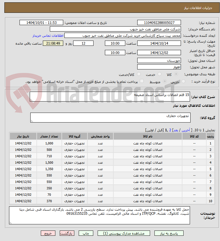
Task: Click the اهواز city field
Action: click(x=159, y=67)
